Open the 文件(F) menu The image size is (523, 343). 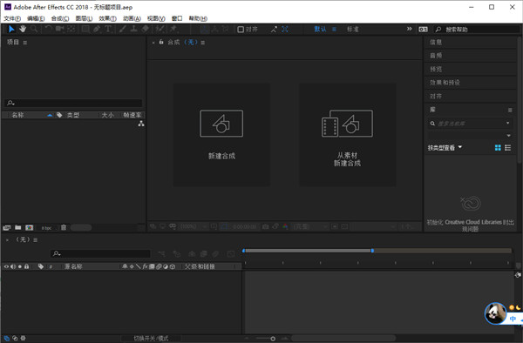click(x=12, y=18)
